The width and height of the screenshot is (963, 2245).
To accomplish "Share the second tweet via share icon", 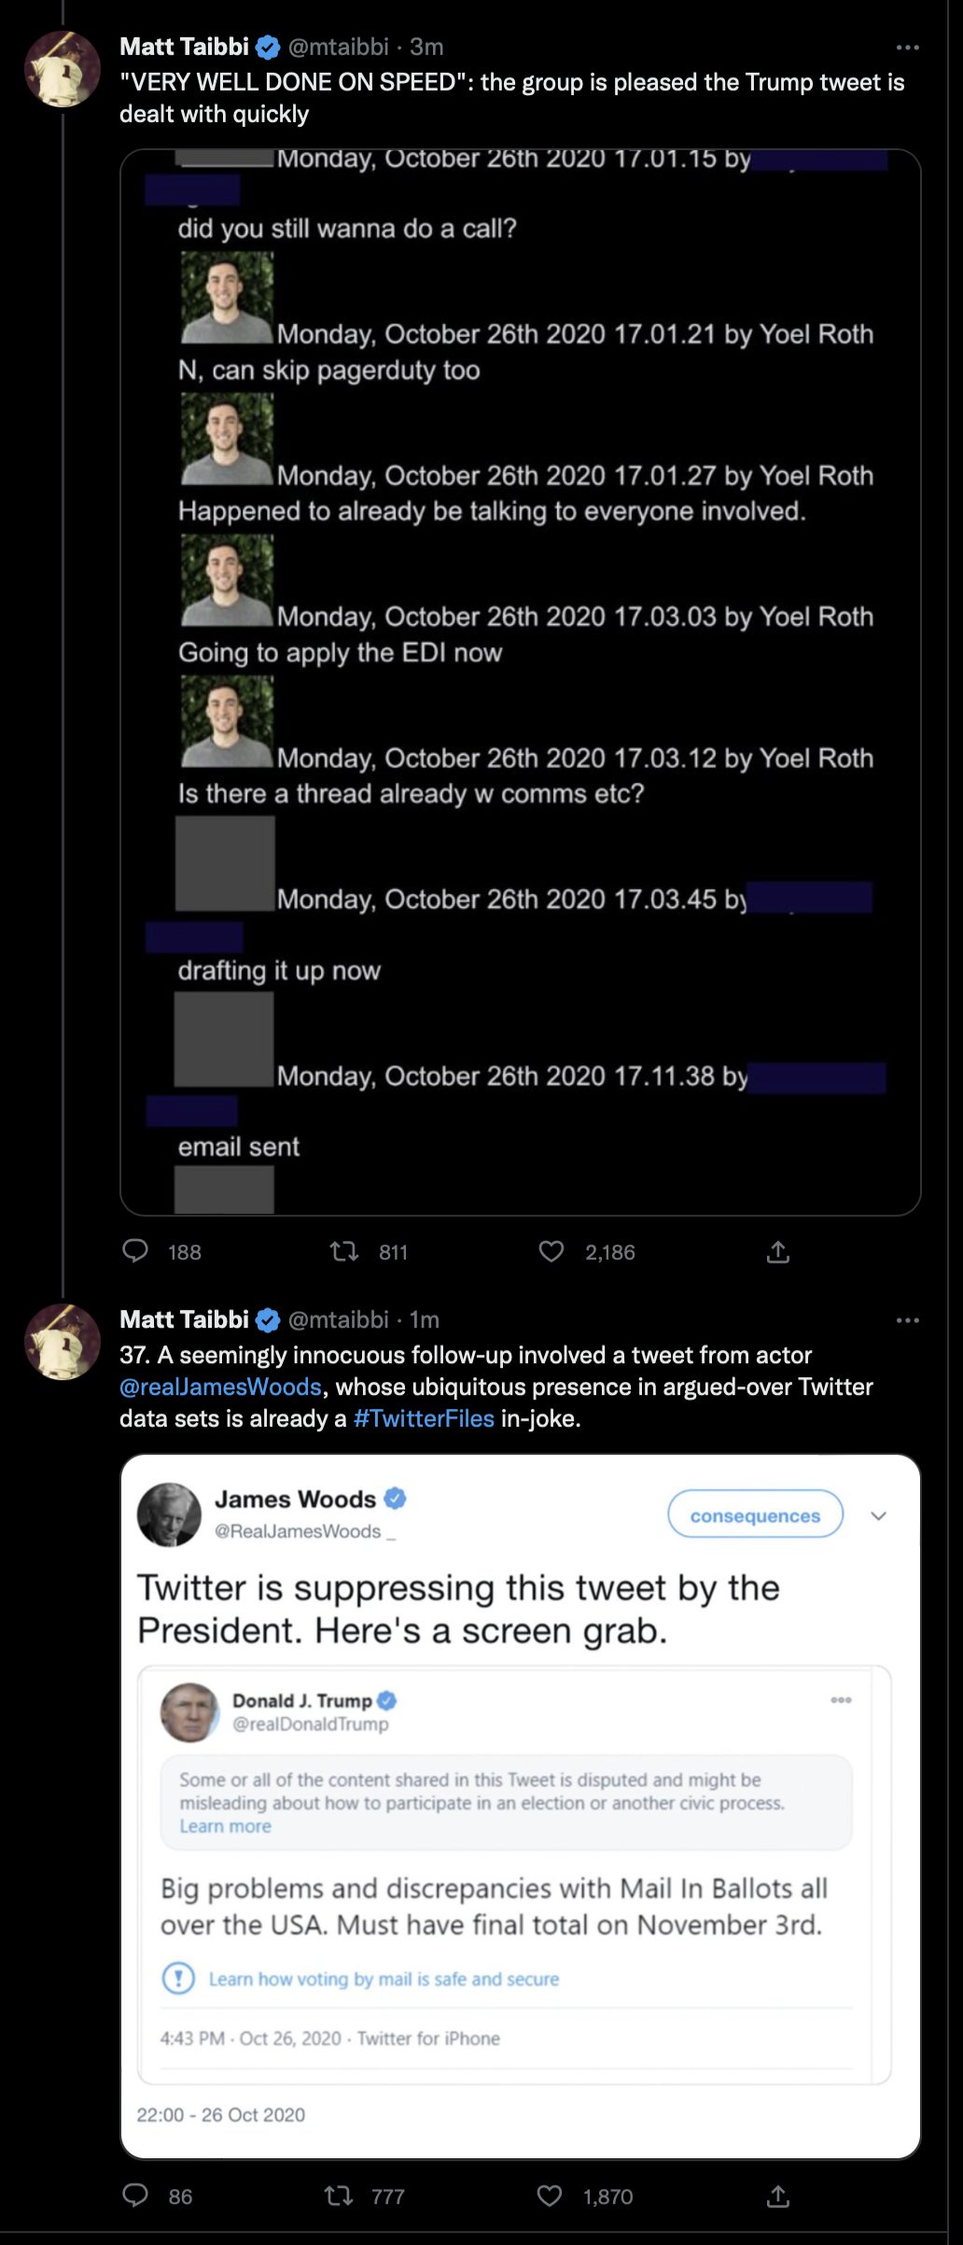I will [x=778, y=2196].
